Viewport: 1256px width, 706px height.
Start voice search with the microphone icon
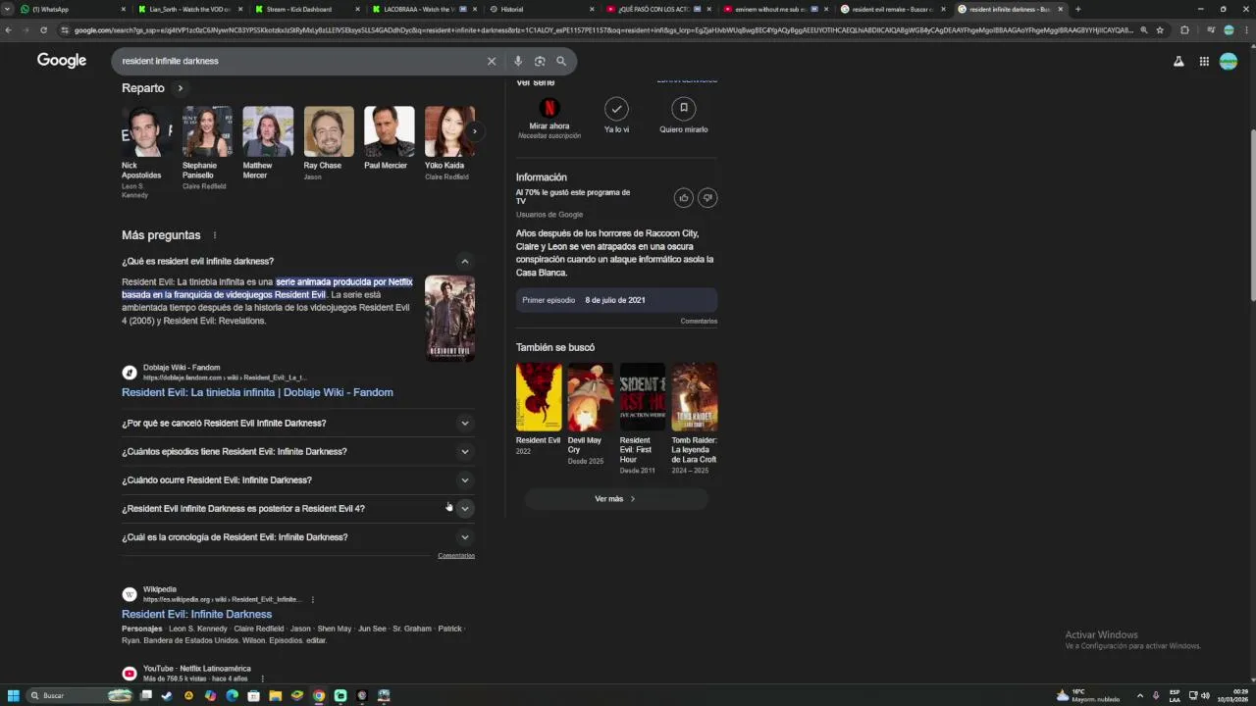(518, 61)
